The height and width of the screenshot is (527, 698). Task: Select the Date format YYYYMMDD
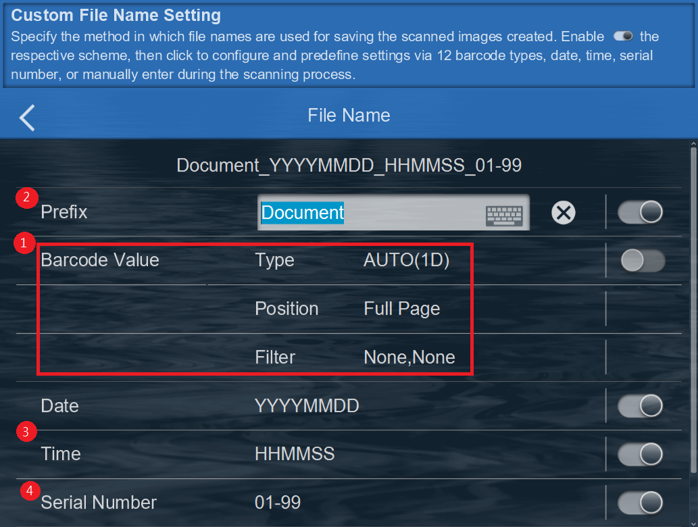[307, 405]
